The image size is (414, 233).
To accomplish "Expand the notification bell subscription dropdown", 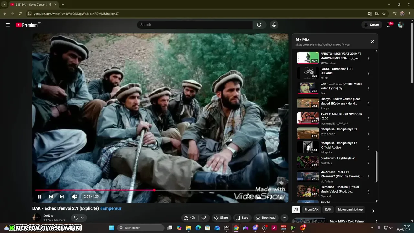I will click(79, 218).
